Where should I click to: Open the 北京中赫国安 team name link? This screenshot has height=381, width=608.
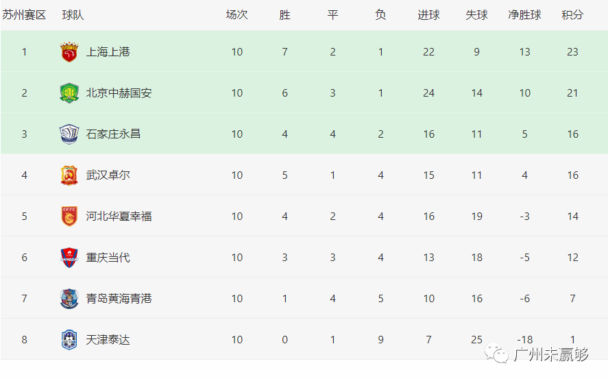click(x=119, y=93)
